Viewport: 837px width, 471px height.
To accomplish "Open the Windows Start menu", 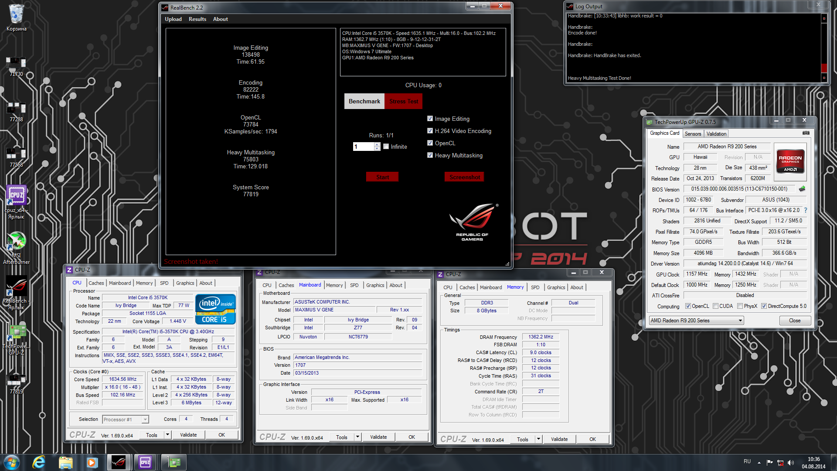I will [x=12, y=462].
